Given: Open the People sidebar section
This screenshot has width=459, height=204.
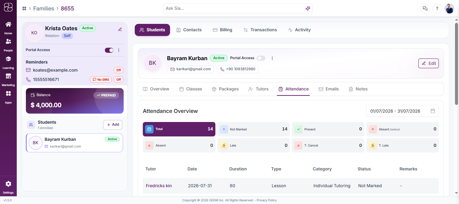Looking at the screenshot, I should (8, 45).
